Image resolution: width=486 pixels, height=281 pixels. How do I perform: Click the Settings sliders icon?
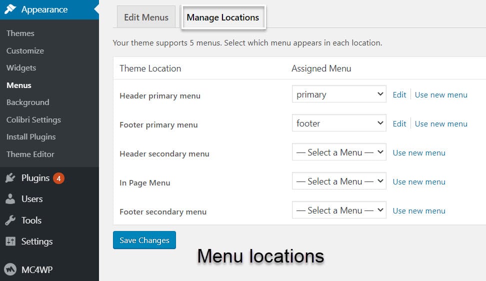click(x=10, y=241)
